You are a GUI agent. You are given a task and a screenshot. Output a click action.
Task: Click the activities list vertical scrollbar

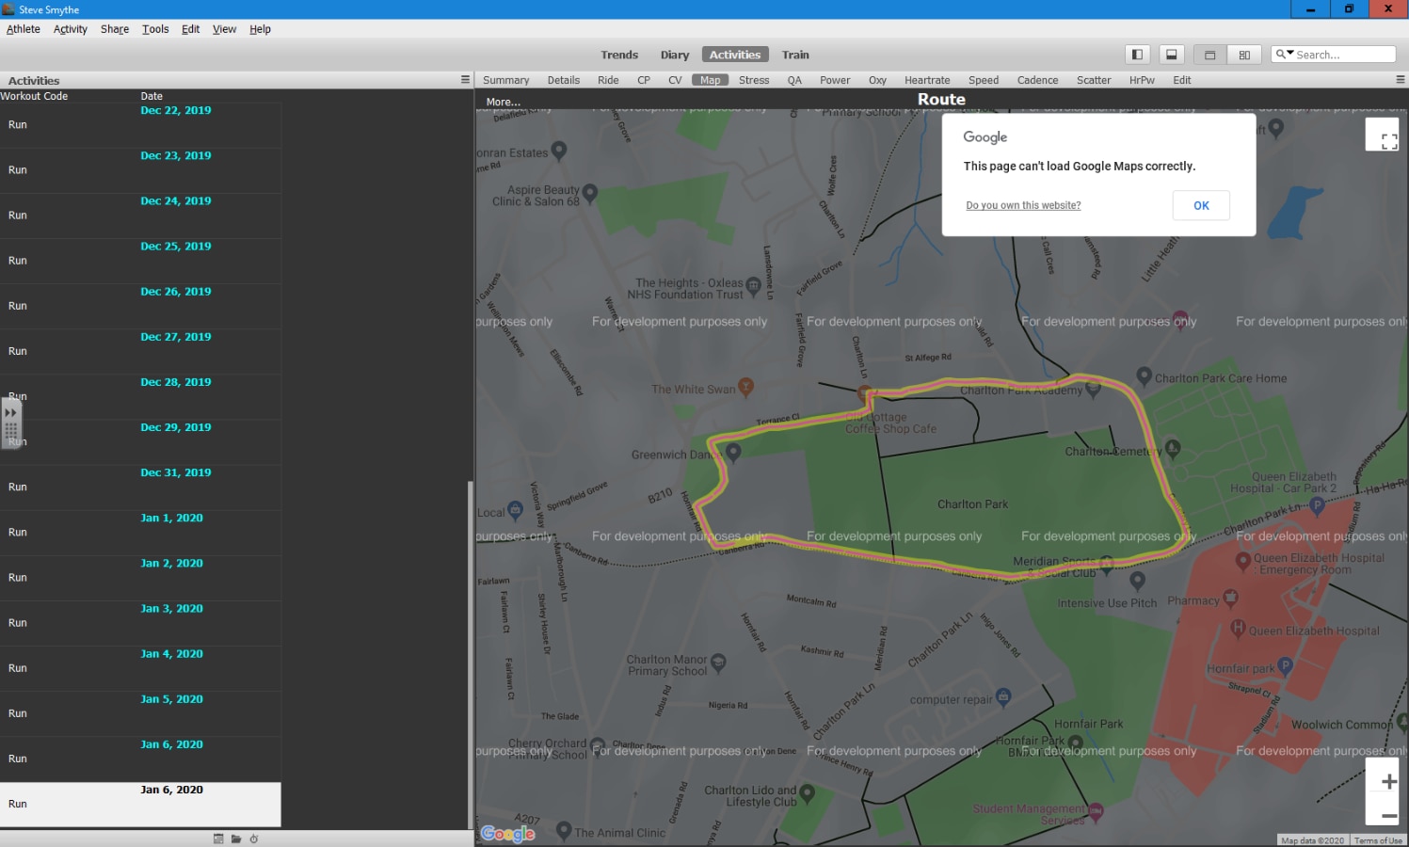(471, 654)
